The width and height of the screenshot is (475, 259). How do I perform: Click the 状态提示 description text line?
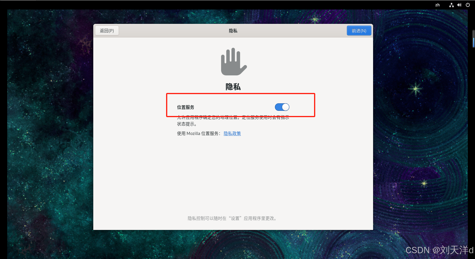pyautogui.click(x=187, y=124)
